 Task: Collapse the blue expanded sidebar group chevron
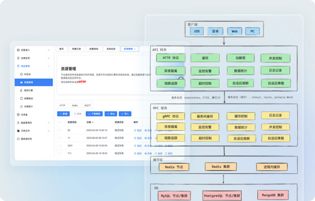tap(49, 66)
